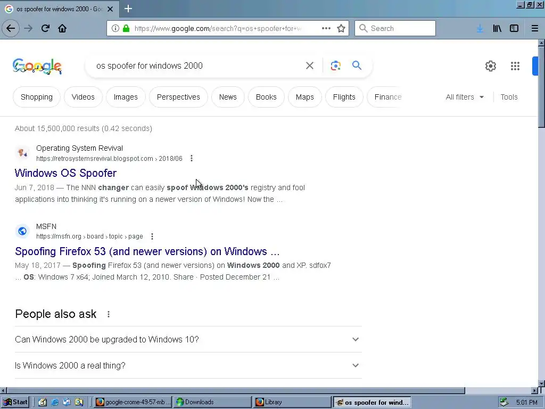The width and height of the screenshot is (545, 409).
Task: Open People also ask options menu
Action: (x=109, y=314)
